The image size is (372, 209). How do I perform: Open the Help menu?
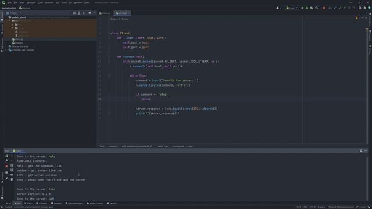click(87, 3)
